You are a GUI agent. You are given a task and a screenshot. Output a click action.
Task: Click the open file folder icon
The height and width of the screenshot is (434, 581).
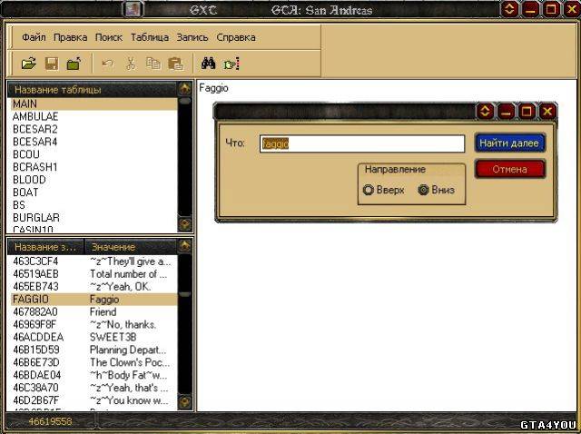coord(29,64)
